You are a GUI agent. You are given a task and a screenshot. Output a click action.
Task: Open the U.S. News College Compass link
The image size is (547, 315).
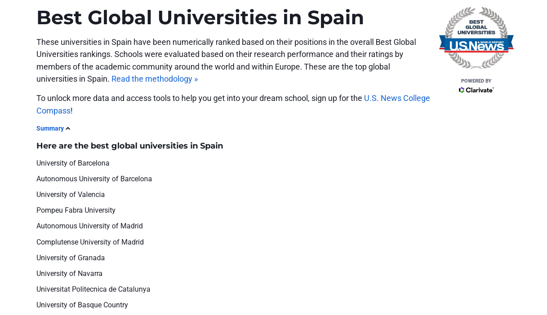point(233,104)
